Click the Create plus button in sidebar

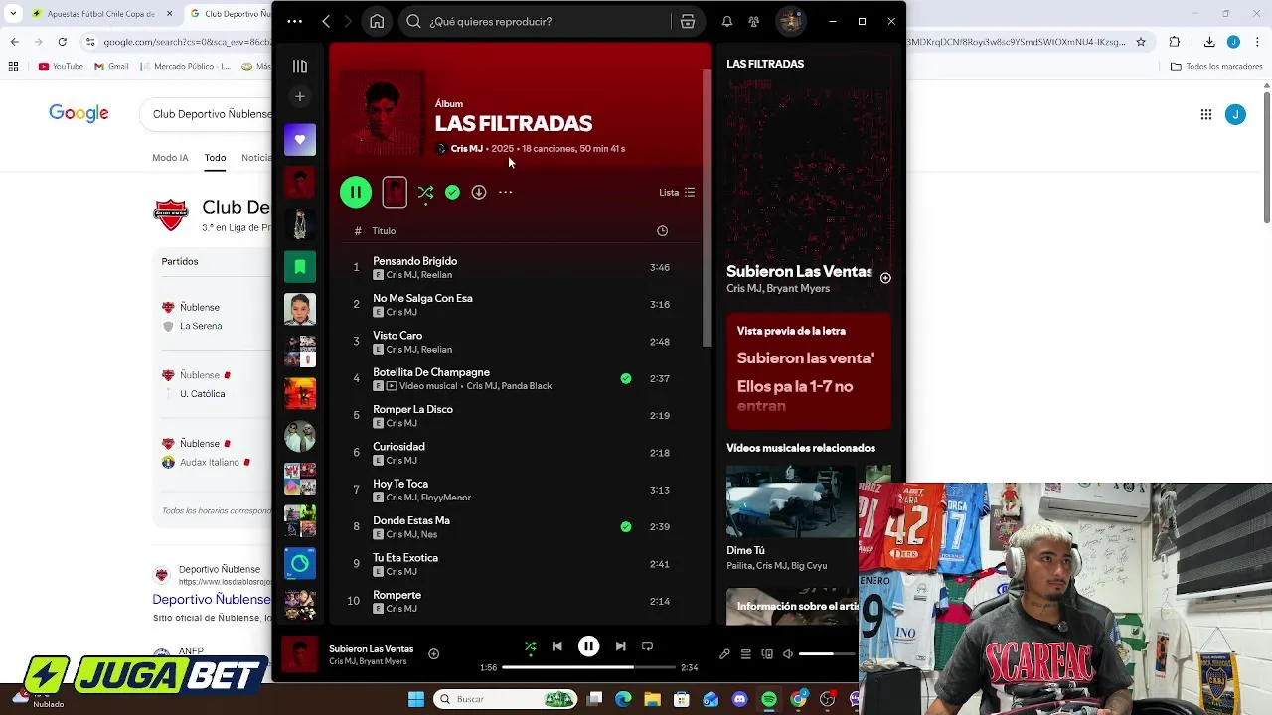click(x=300, y=96)
